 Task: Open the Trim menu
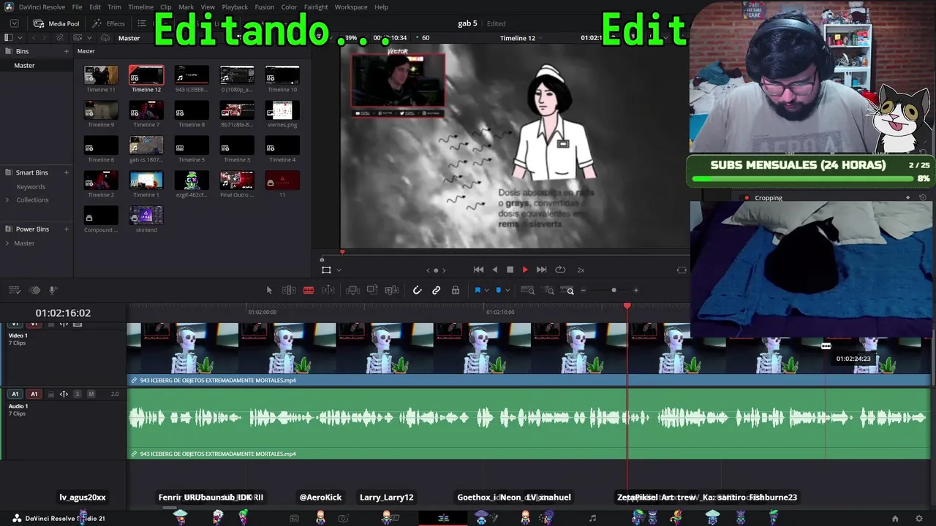coord(114,7)
